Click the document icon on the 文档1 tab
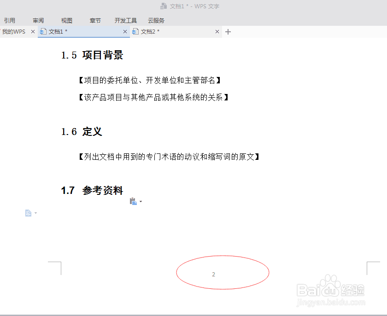The height and width of the screenshot is (316, 387). 43,31
